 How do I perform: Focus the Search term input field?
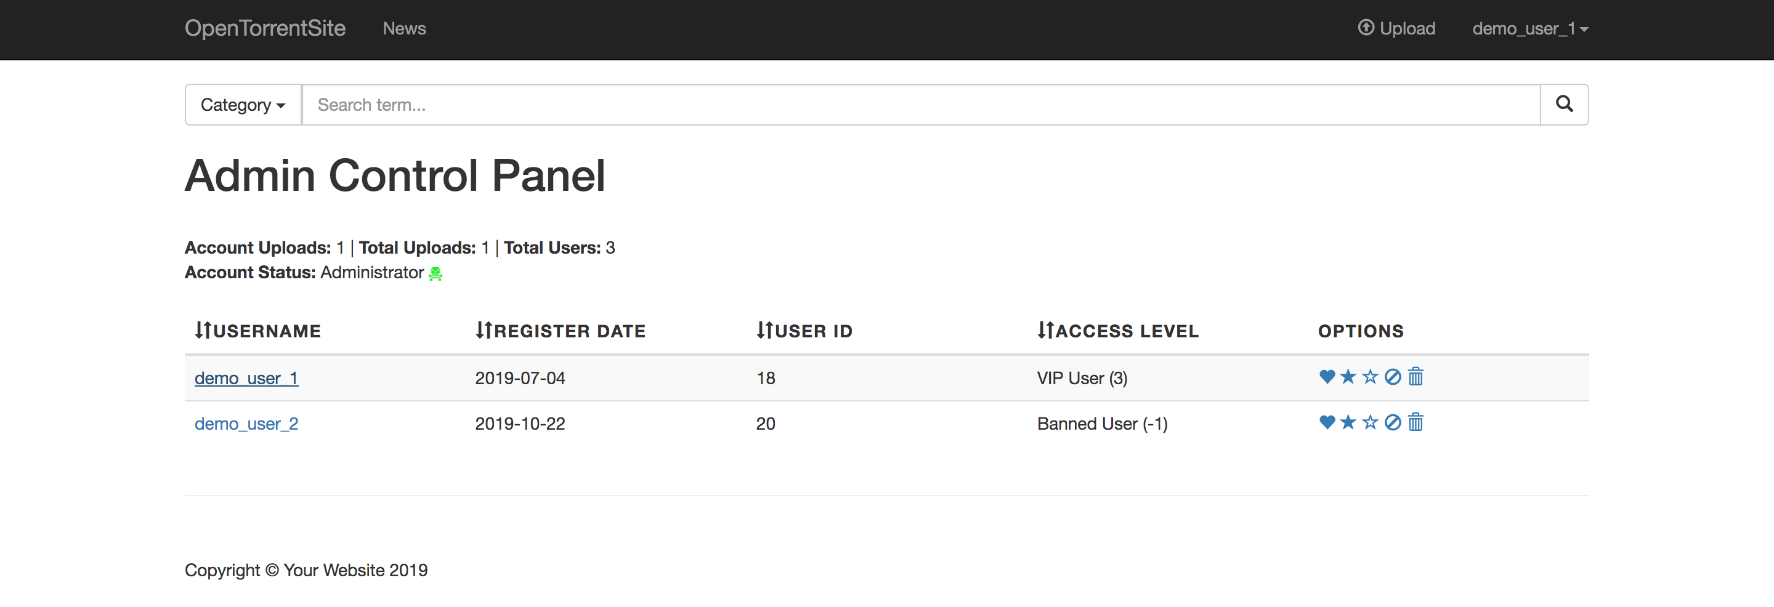pos(920,105)
